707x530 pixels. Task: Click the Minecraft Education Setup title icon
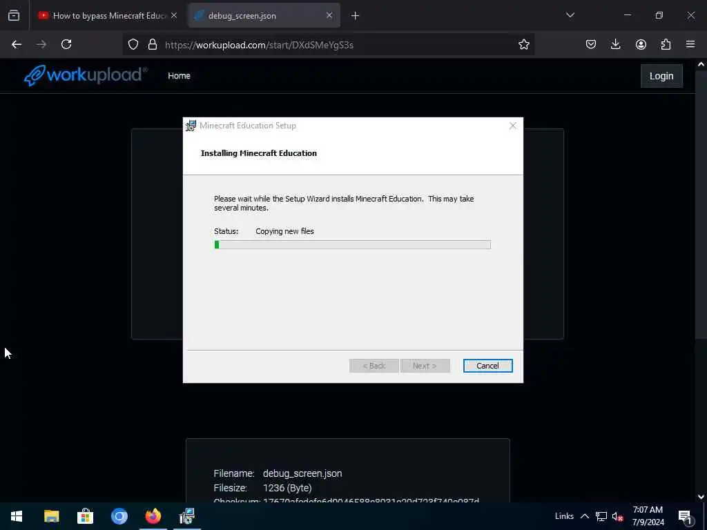191,126
